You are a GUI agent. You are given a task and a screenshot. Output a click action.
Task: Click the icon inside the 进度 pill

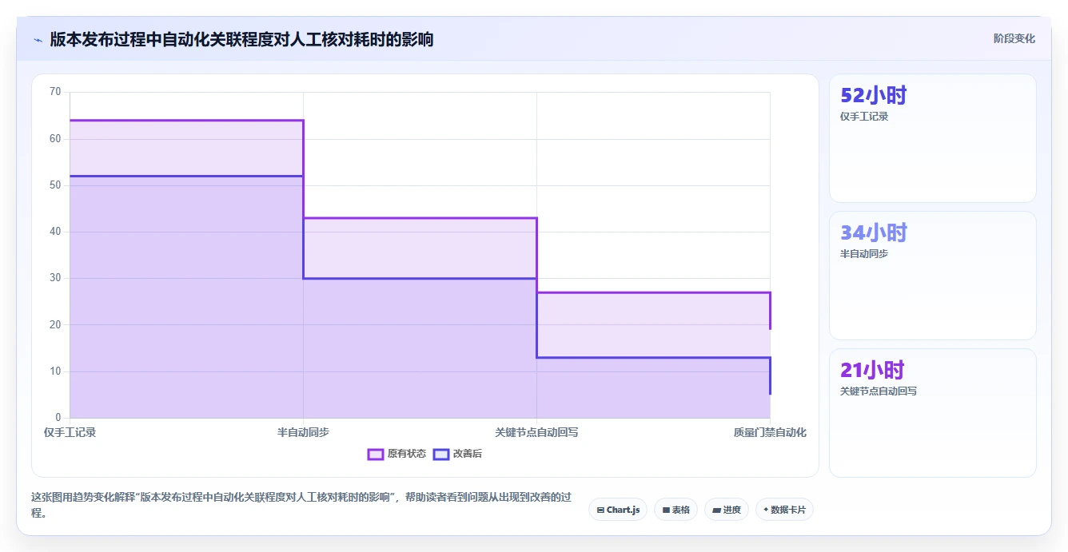(x=716, y=510)
